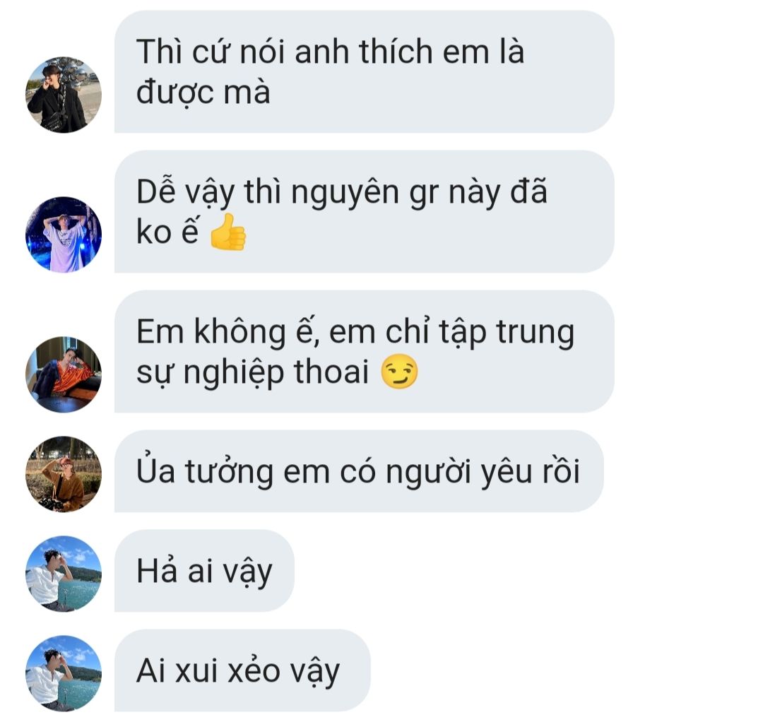This screenshot has height=722, width=763.
Task: Click the thumbs up emoji
Action: [227, 232]
